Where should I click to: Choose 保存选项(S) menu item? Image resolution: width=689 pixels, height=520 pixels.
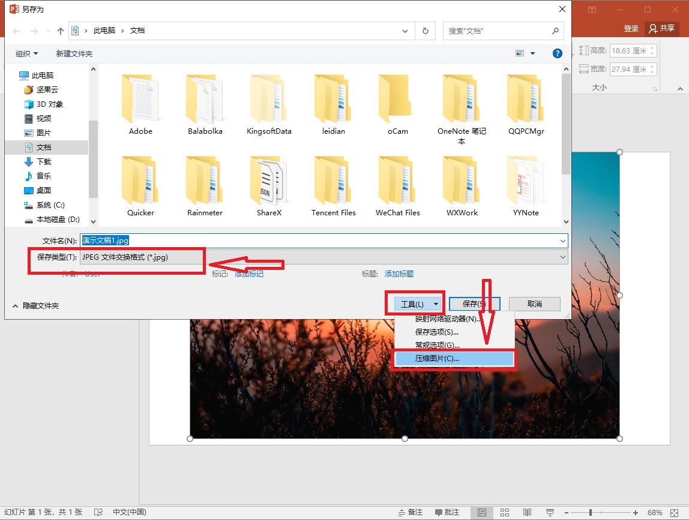coord(454,332)
